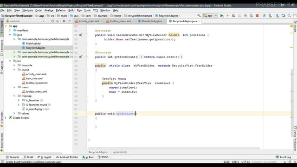The width and height of the screenshot is (297, 167).
Task: Click Scroll from Source target icon
Action: tap(52, 21)
